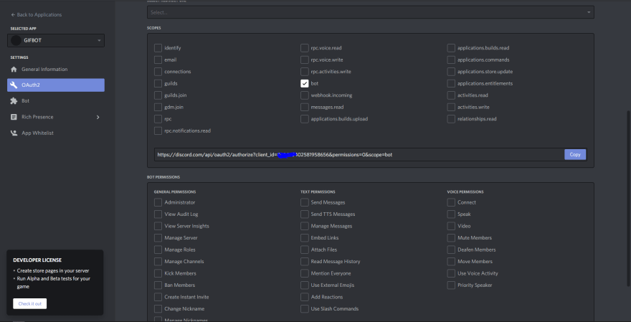
Task: Check Send TTS Messages permission
Action: [304, 214]
